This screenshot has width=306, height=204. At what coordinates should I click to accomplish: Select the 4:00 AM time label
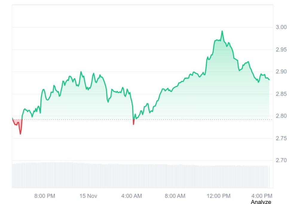coord(131,196)
